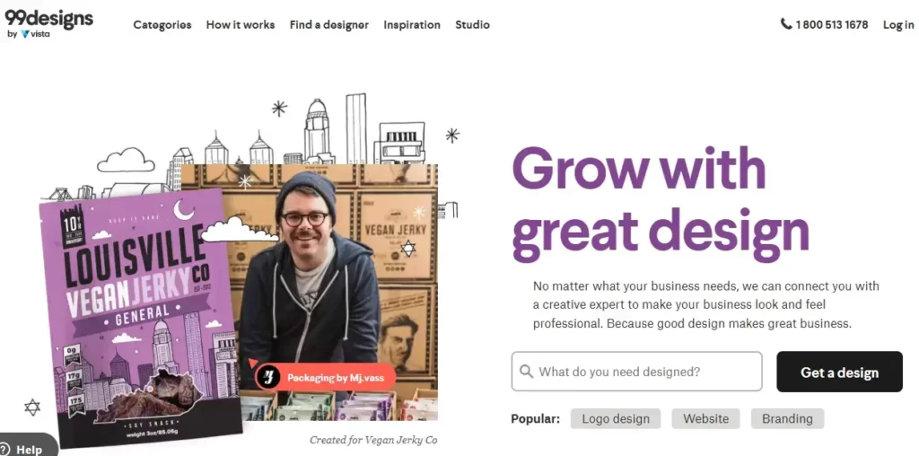
Task: Go to Find a designer
Action: pos(329,24)
